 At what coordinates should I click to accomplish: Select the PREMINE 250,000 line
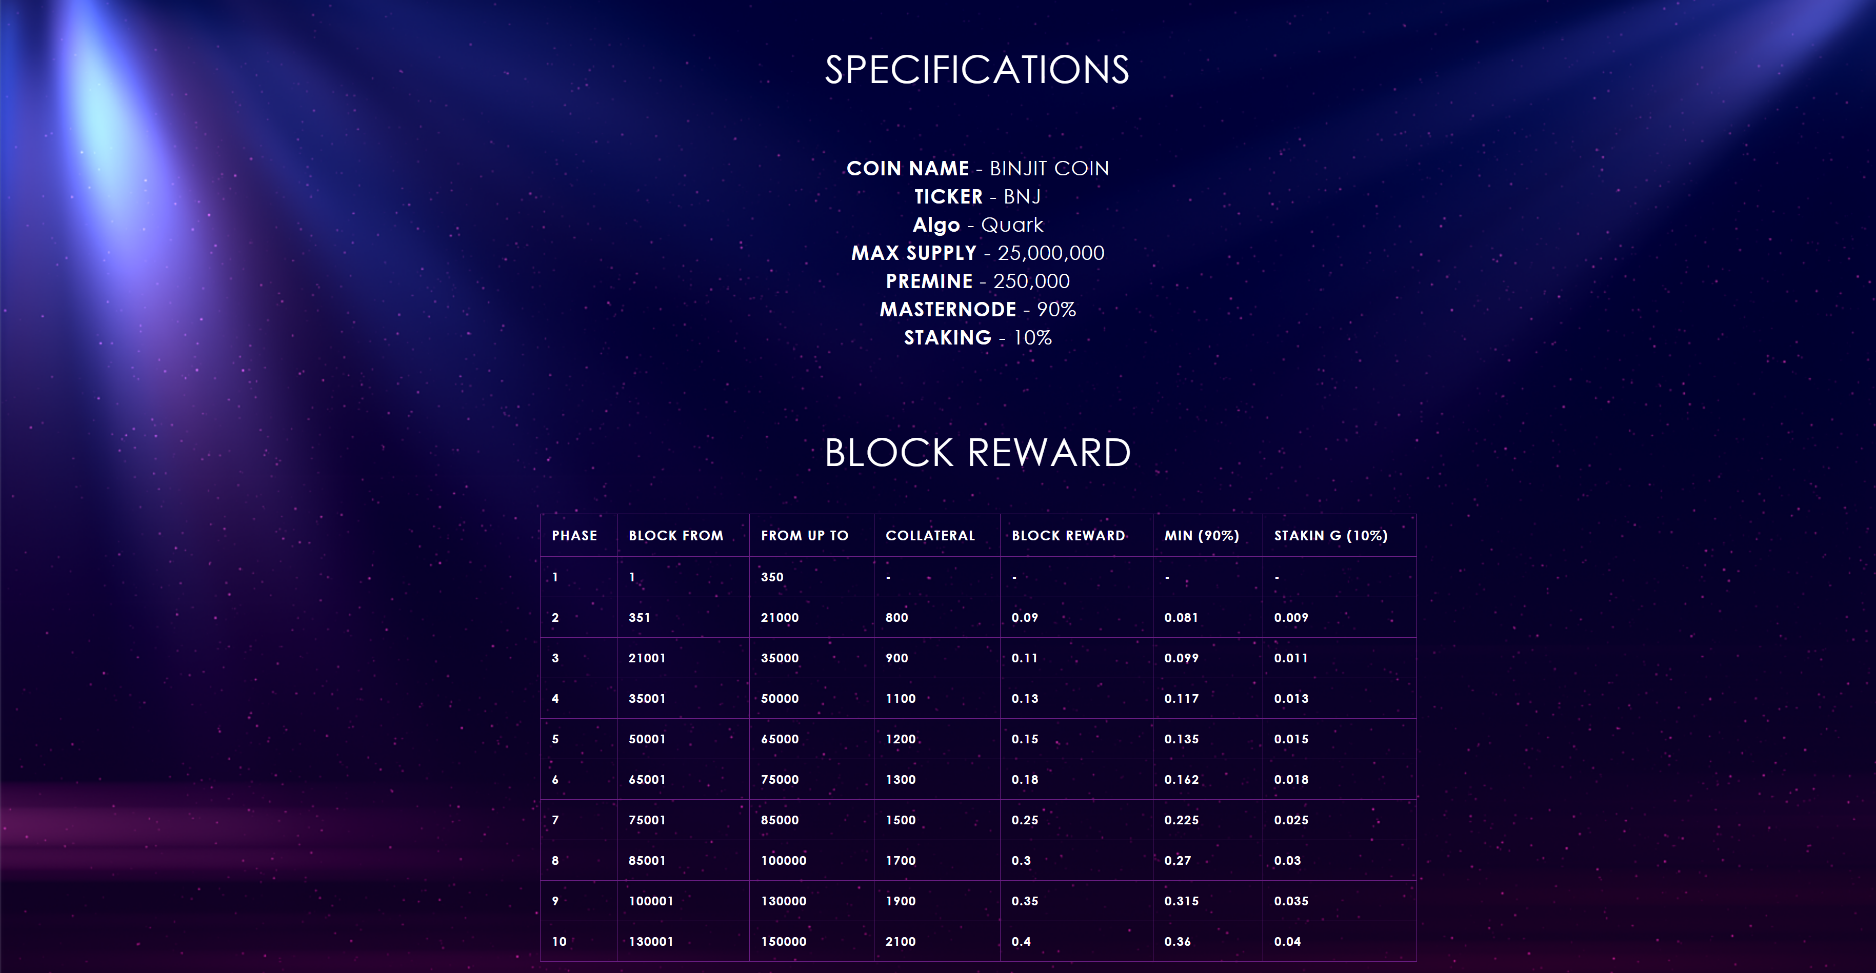[x=977, y=281]
